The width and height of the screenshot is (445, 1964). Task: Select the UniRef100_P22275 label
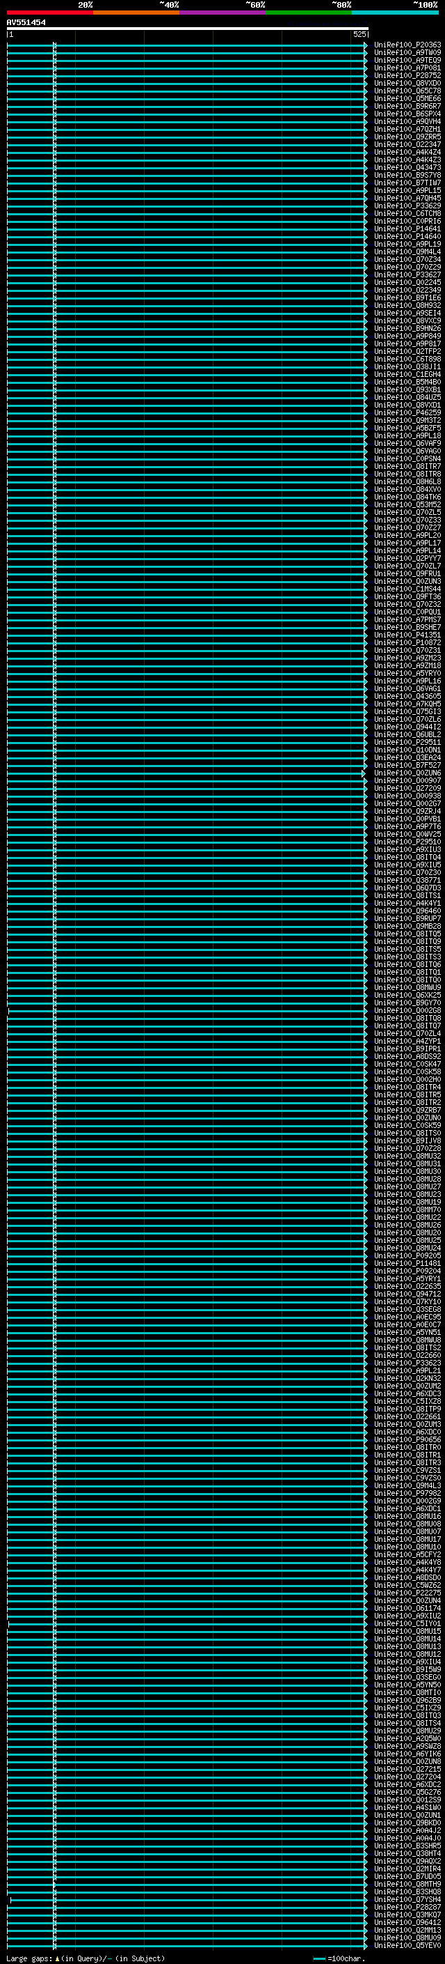pos(407,1593)
